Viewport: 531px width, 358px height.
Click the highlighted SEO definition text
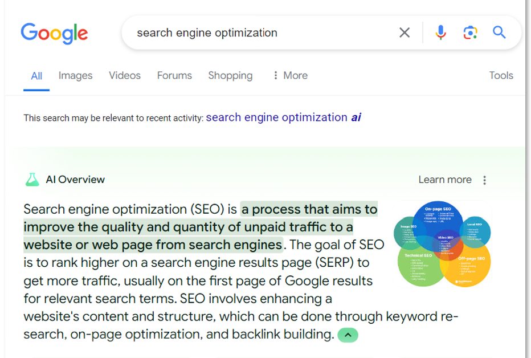click(188, 227)
